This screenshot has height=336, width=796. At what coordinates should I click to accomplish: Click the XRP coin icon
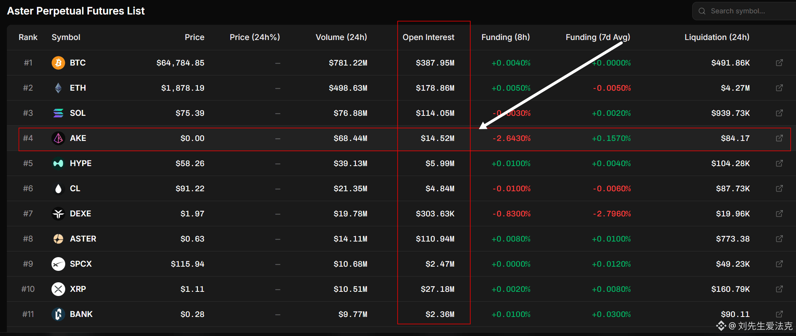pyautogui.click(x=58, y=289)
